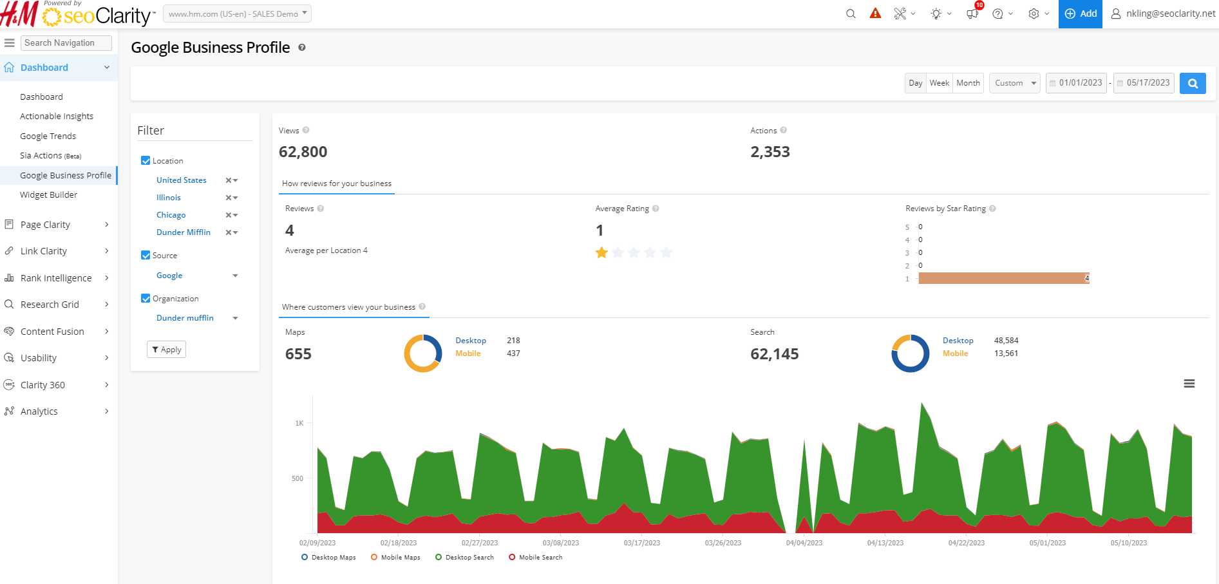Click the blue date search button

click(1193, 83)
